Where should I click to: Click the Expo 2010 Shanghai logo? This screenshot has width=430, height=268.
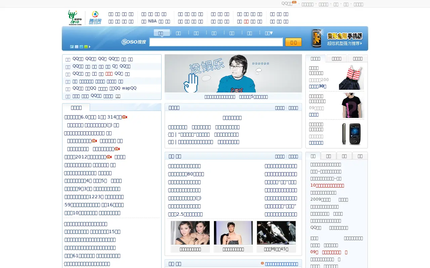(75, 17)
